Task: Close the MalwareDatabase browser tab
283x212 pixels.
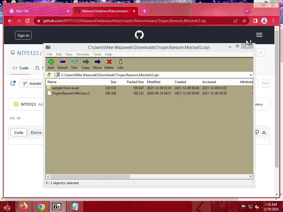Action: point(134,11)
